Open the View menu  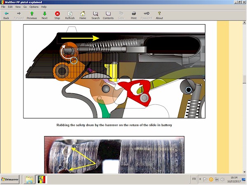click(x=18, y=7)
